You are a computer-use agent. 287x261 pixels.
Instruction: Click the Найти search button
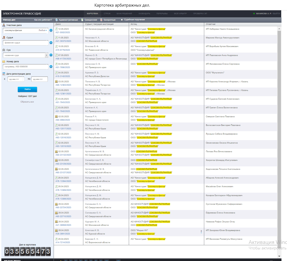click(x=27, y=89)
